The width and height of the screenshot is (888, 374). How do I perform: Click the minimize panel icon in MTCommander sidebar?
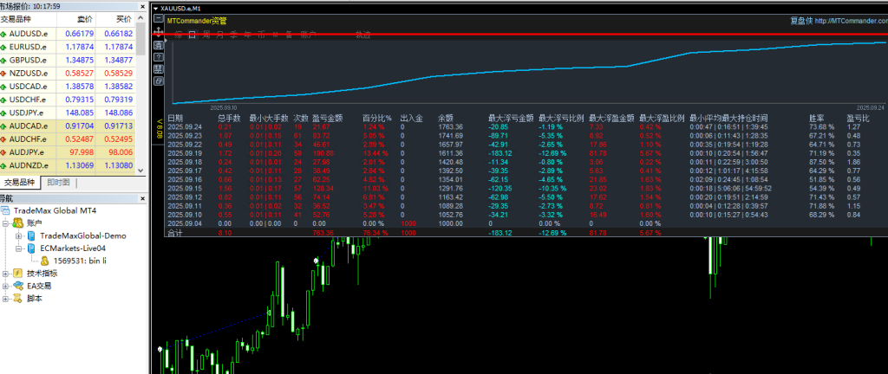pyautogui.click(x=159, y=18)
